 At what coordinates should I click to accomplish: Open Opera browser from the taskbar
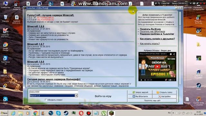pyautogui.click(x=81, y=113)
